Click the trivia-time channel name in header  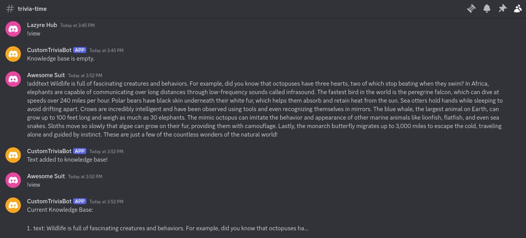(33, 8)
